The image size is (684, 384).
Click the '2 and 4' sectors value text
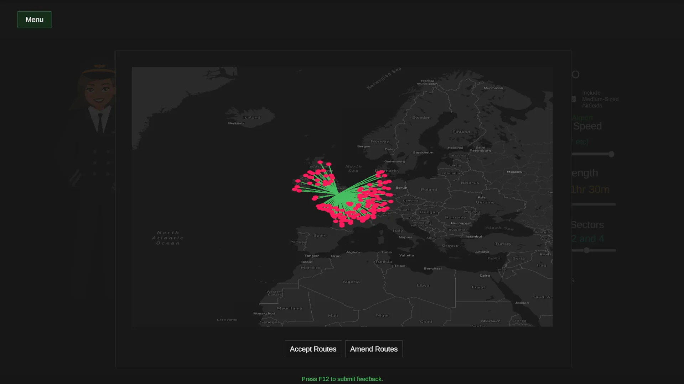point(587,239)
